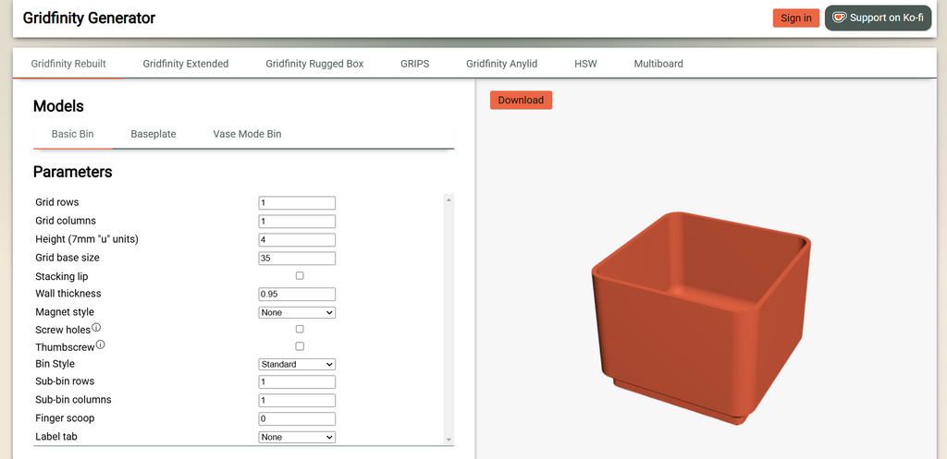Click the Finger scoop input field
The height and width of the screenshot is (459, 947).
(x=297, y=418)
